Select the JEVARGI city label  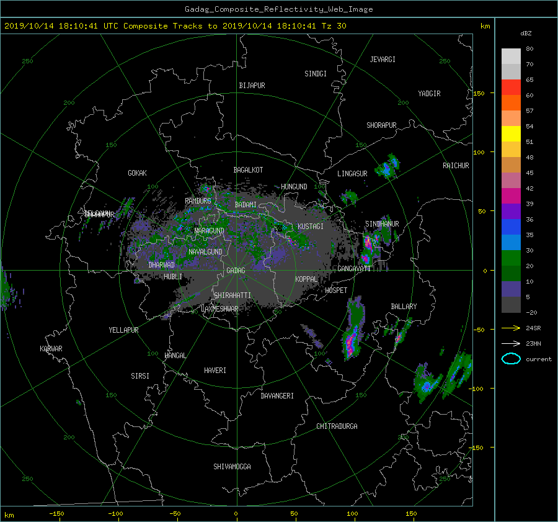[x=383, y=60]
